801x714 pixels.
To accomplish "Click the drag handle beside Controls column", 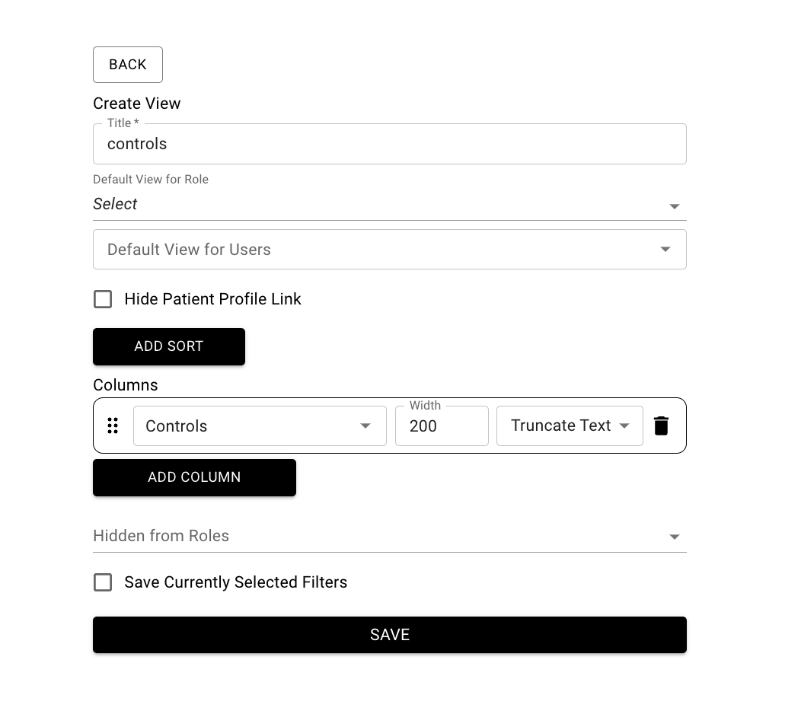I will pos(113,426).
